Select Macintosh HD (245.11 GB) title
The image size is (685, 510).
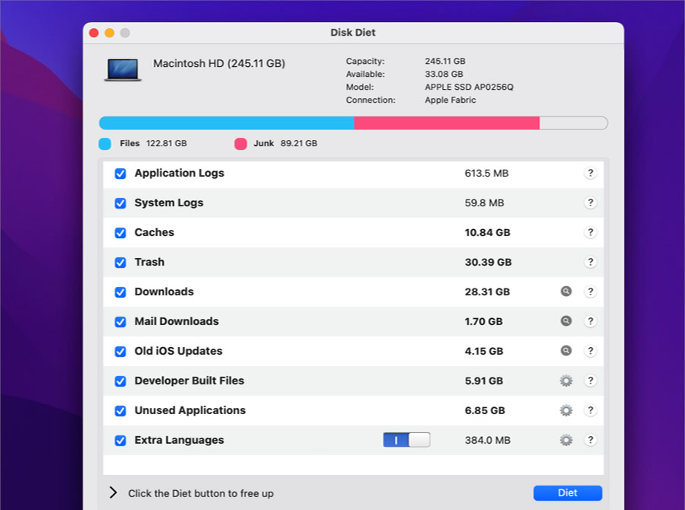pyautogui.click(x=219, y=64)
